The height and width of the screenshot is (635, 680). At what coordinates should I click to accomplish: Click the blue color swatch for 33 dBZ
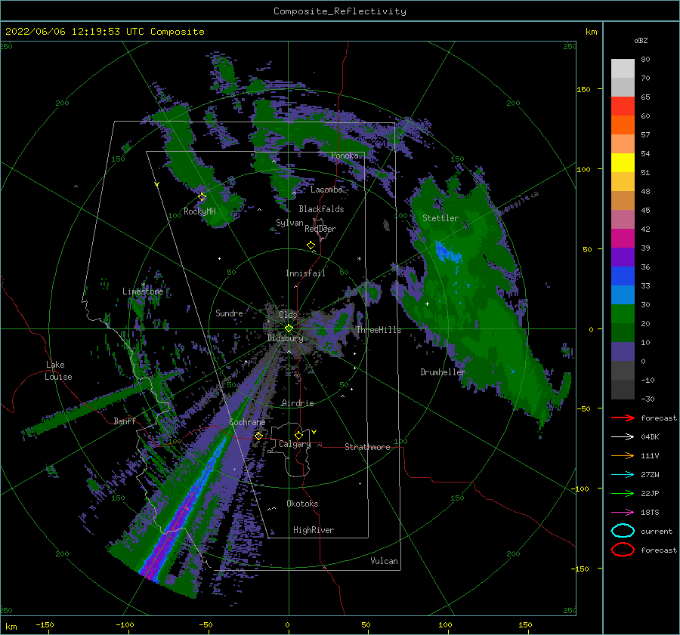[623, 276]
